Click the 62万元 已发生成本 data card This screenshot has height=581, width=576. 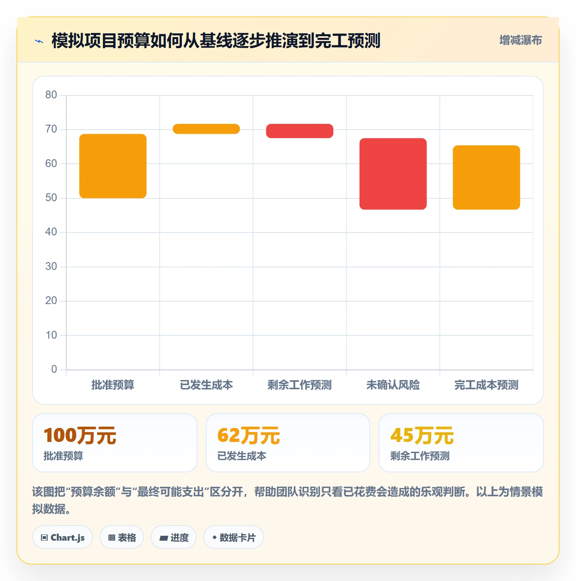[288, 443]
